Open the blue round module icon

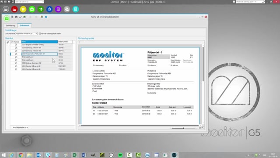point(49,9)
